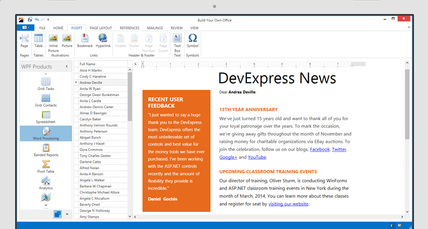Switch to the VIEW tab
Screen dimensions: 428x229
click(x=195, y=28)
